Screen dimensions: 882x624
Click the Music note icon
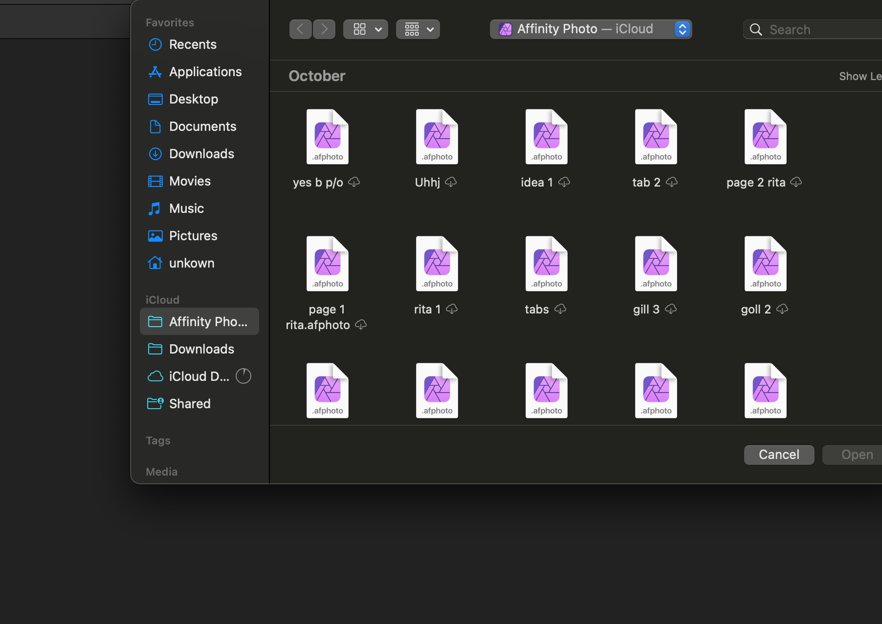click(x=155, y=208)
